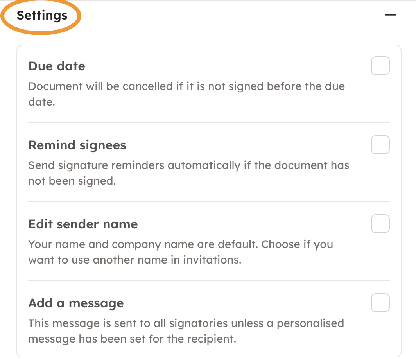Click divider between Due date and Remind signees

(209, 122)
